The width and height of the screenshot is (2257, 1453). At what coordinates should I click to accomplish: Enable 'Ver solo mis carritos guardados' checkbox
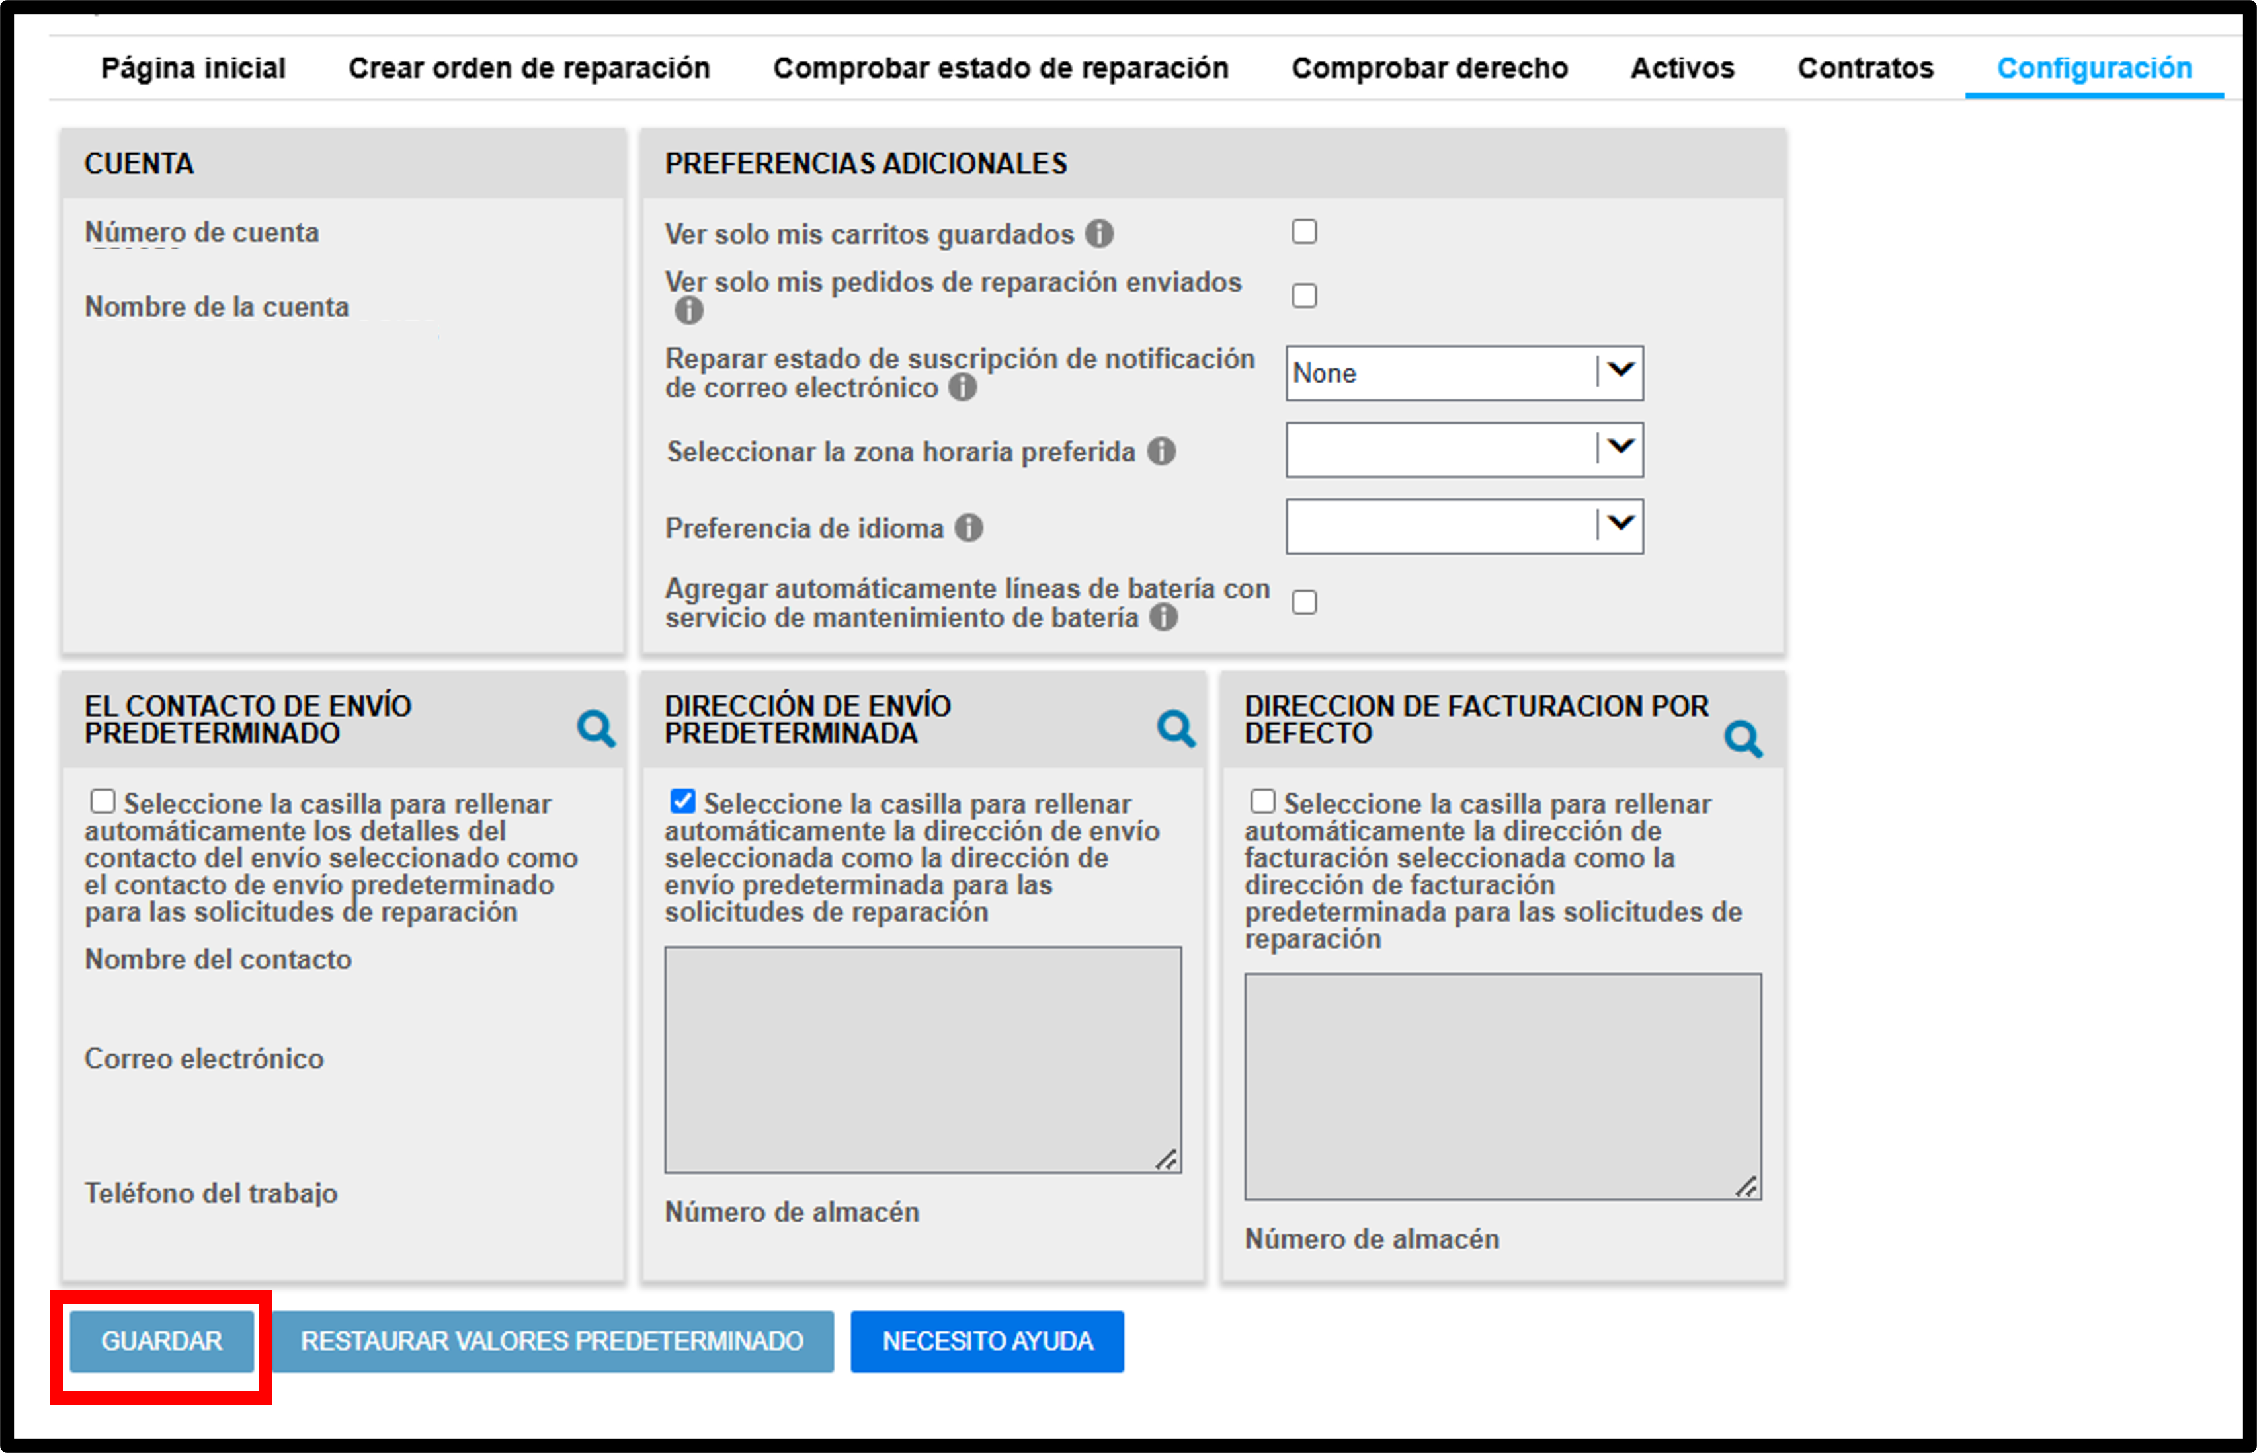point(1305,231)
